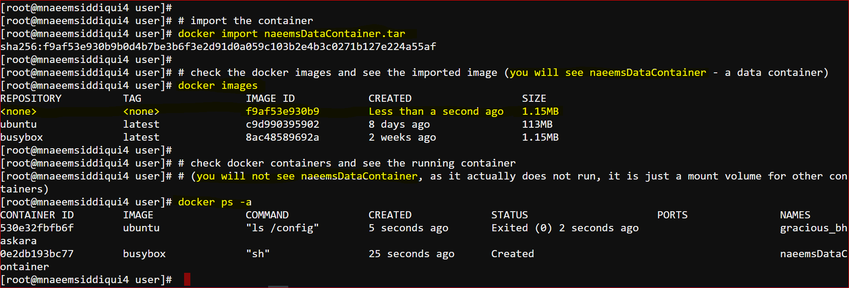849x288 pixels.
Task: Click '25 seconds ago' created value
Action: click(x=412, y=254)
